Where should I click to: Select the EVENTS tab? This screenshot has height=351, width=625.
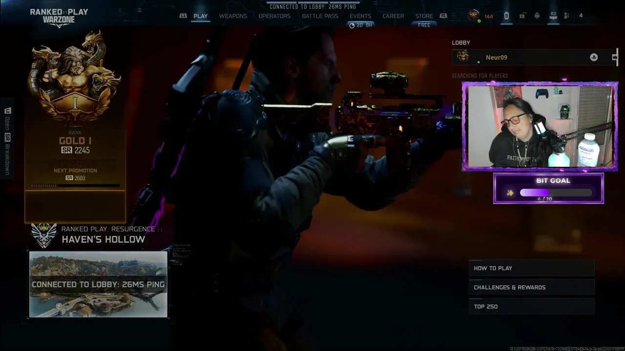(360, 16)
